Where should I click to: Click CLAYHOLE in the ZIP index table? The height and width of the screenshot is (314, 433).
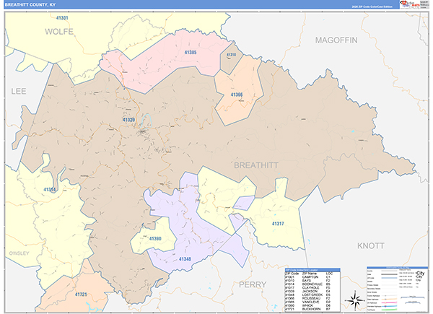(x=310, y=288)
